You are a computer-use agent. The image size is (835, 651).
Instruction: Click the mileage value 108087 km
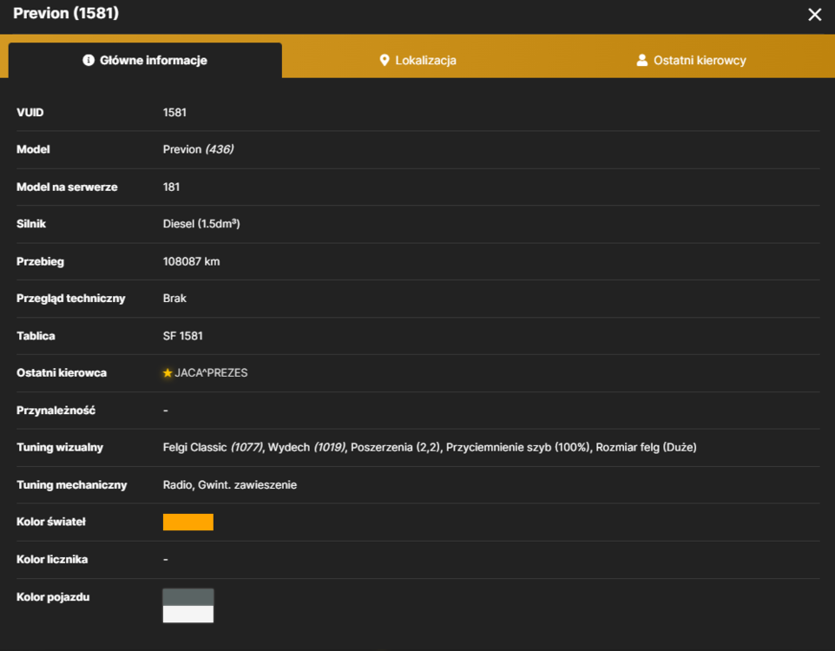191,261
